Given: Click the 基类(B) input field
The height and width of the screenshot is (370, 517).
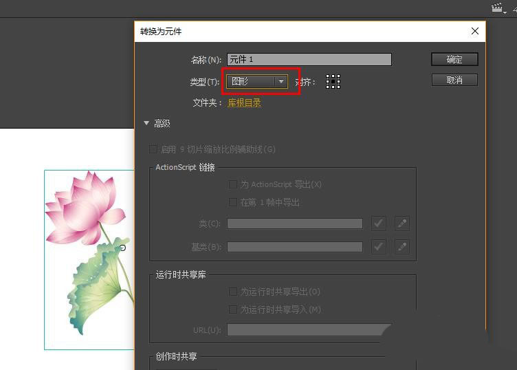Looking at the screenshot, I should (295, 247).
